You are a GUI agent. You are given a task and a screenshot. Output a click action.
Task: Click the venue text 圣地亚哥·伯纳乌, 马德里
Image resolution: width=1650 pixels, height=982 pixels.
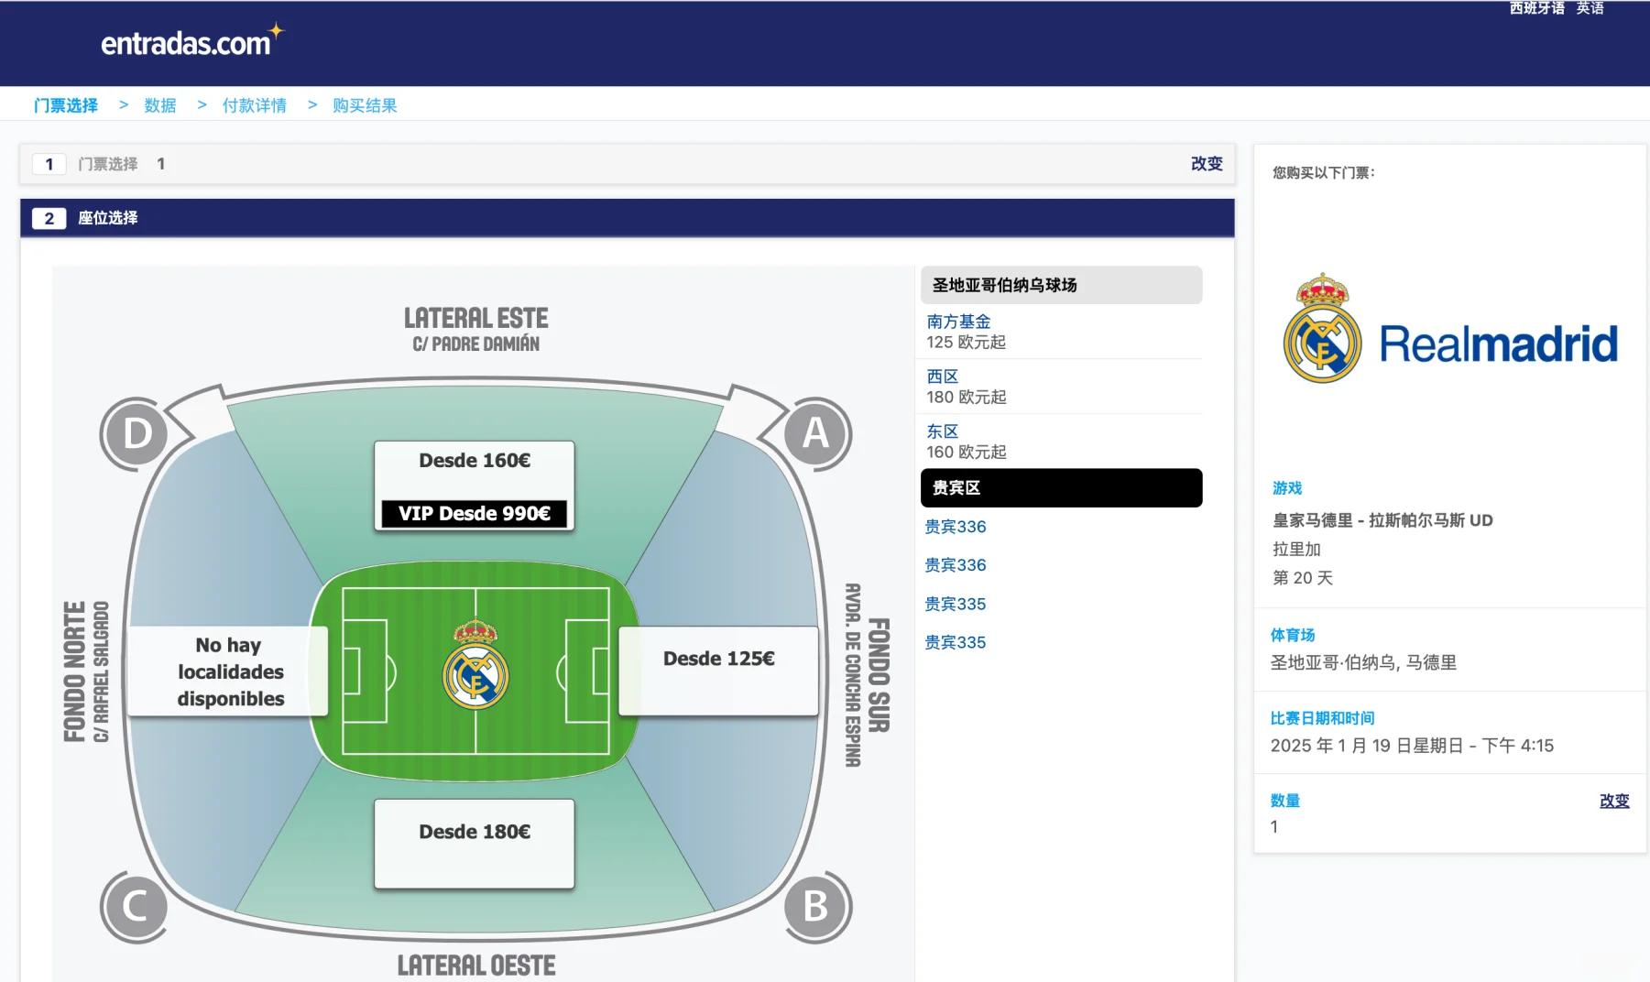coord(1363,662)
